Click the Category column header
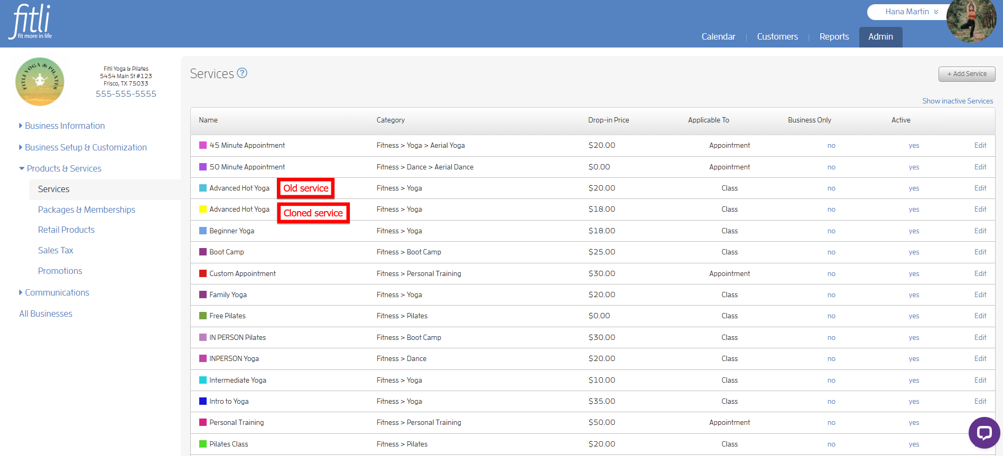 click(x=391, y=120)
